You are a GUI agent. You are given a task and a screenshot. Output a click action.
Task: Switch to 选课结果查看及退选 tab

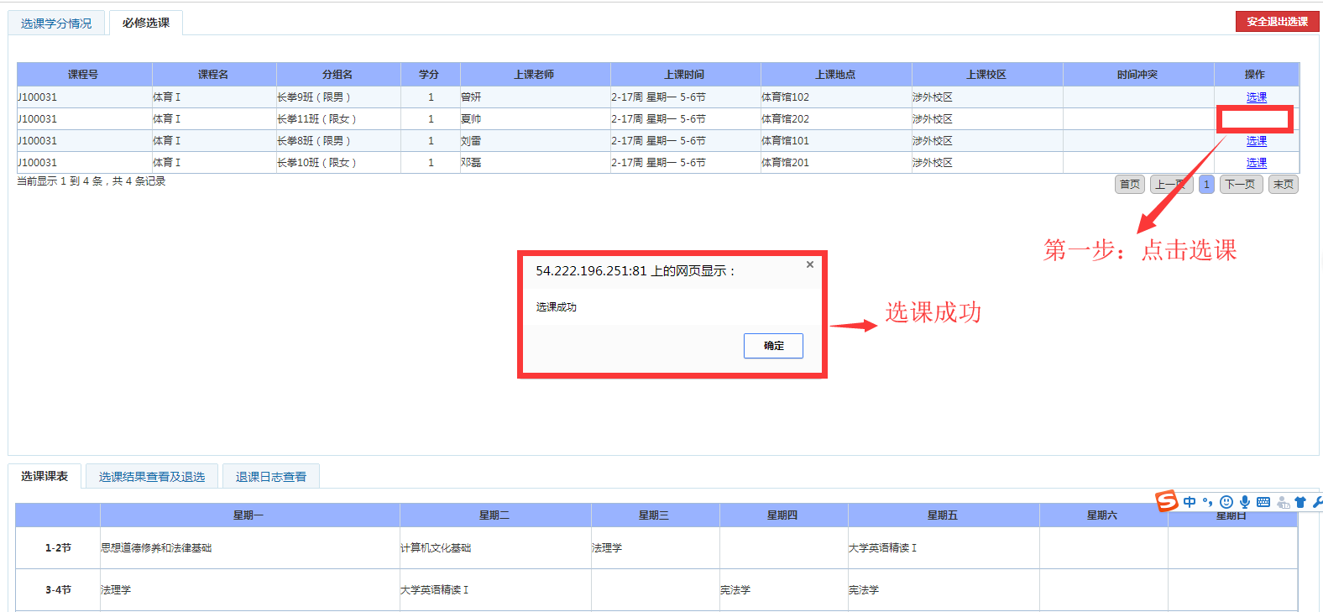pyautogui.click(x=152, y=476)
